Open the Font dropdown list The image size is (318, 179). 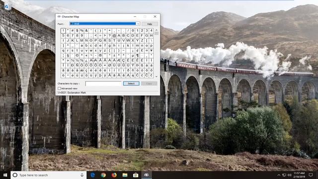click(138, 24)
